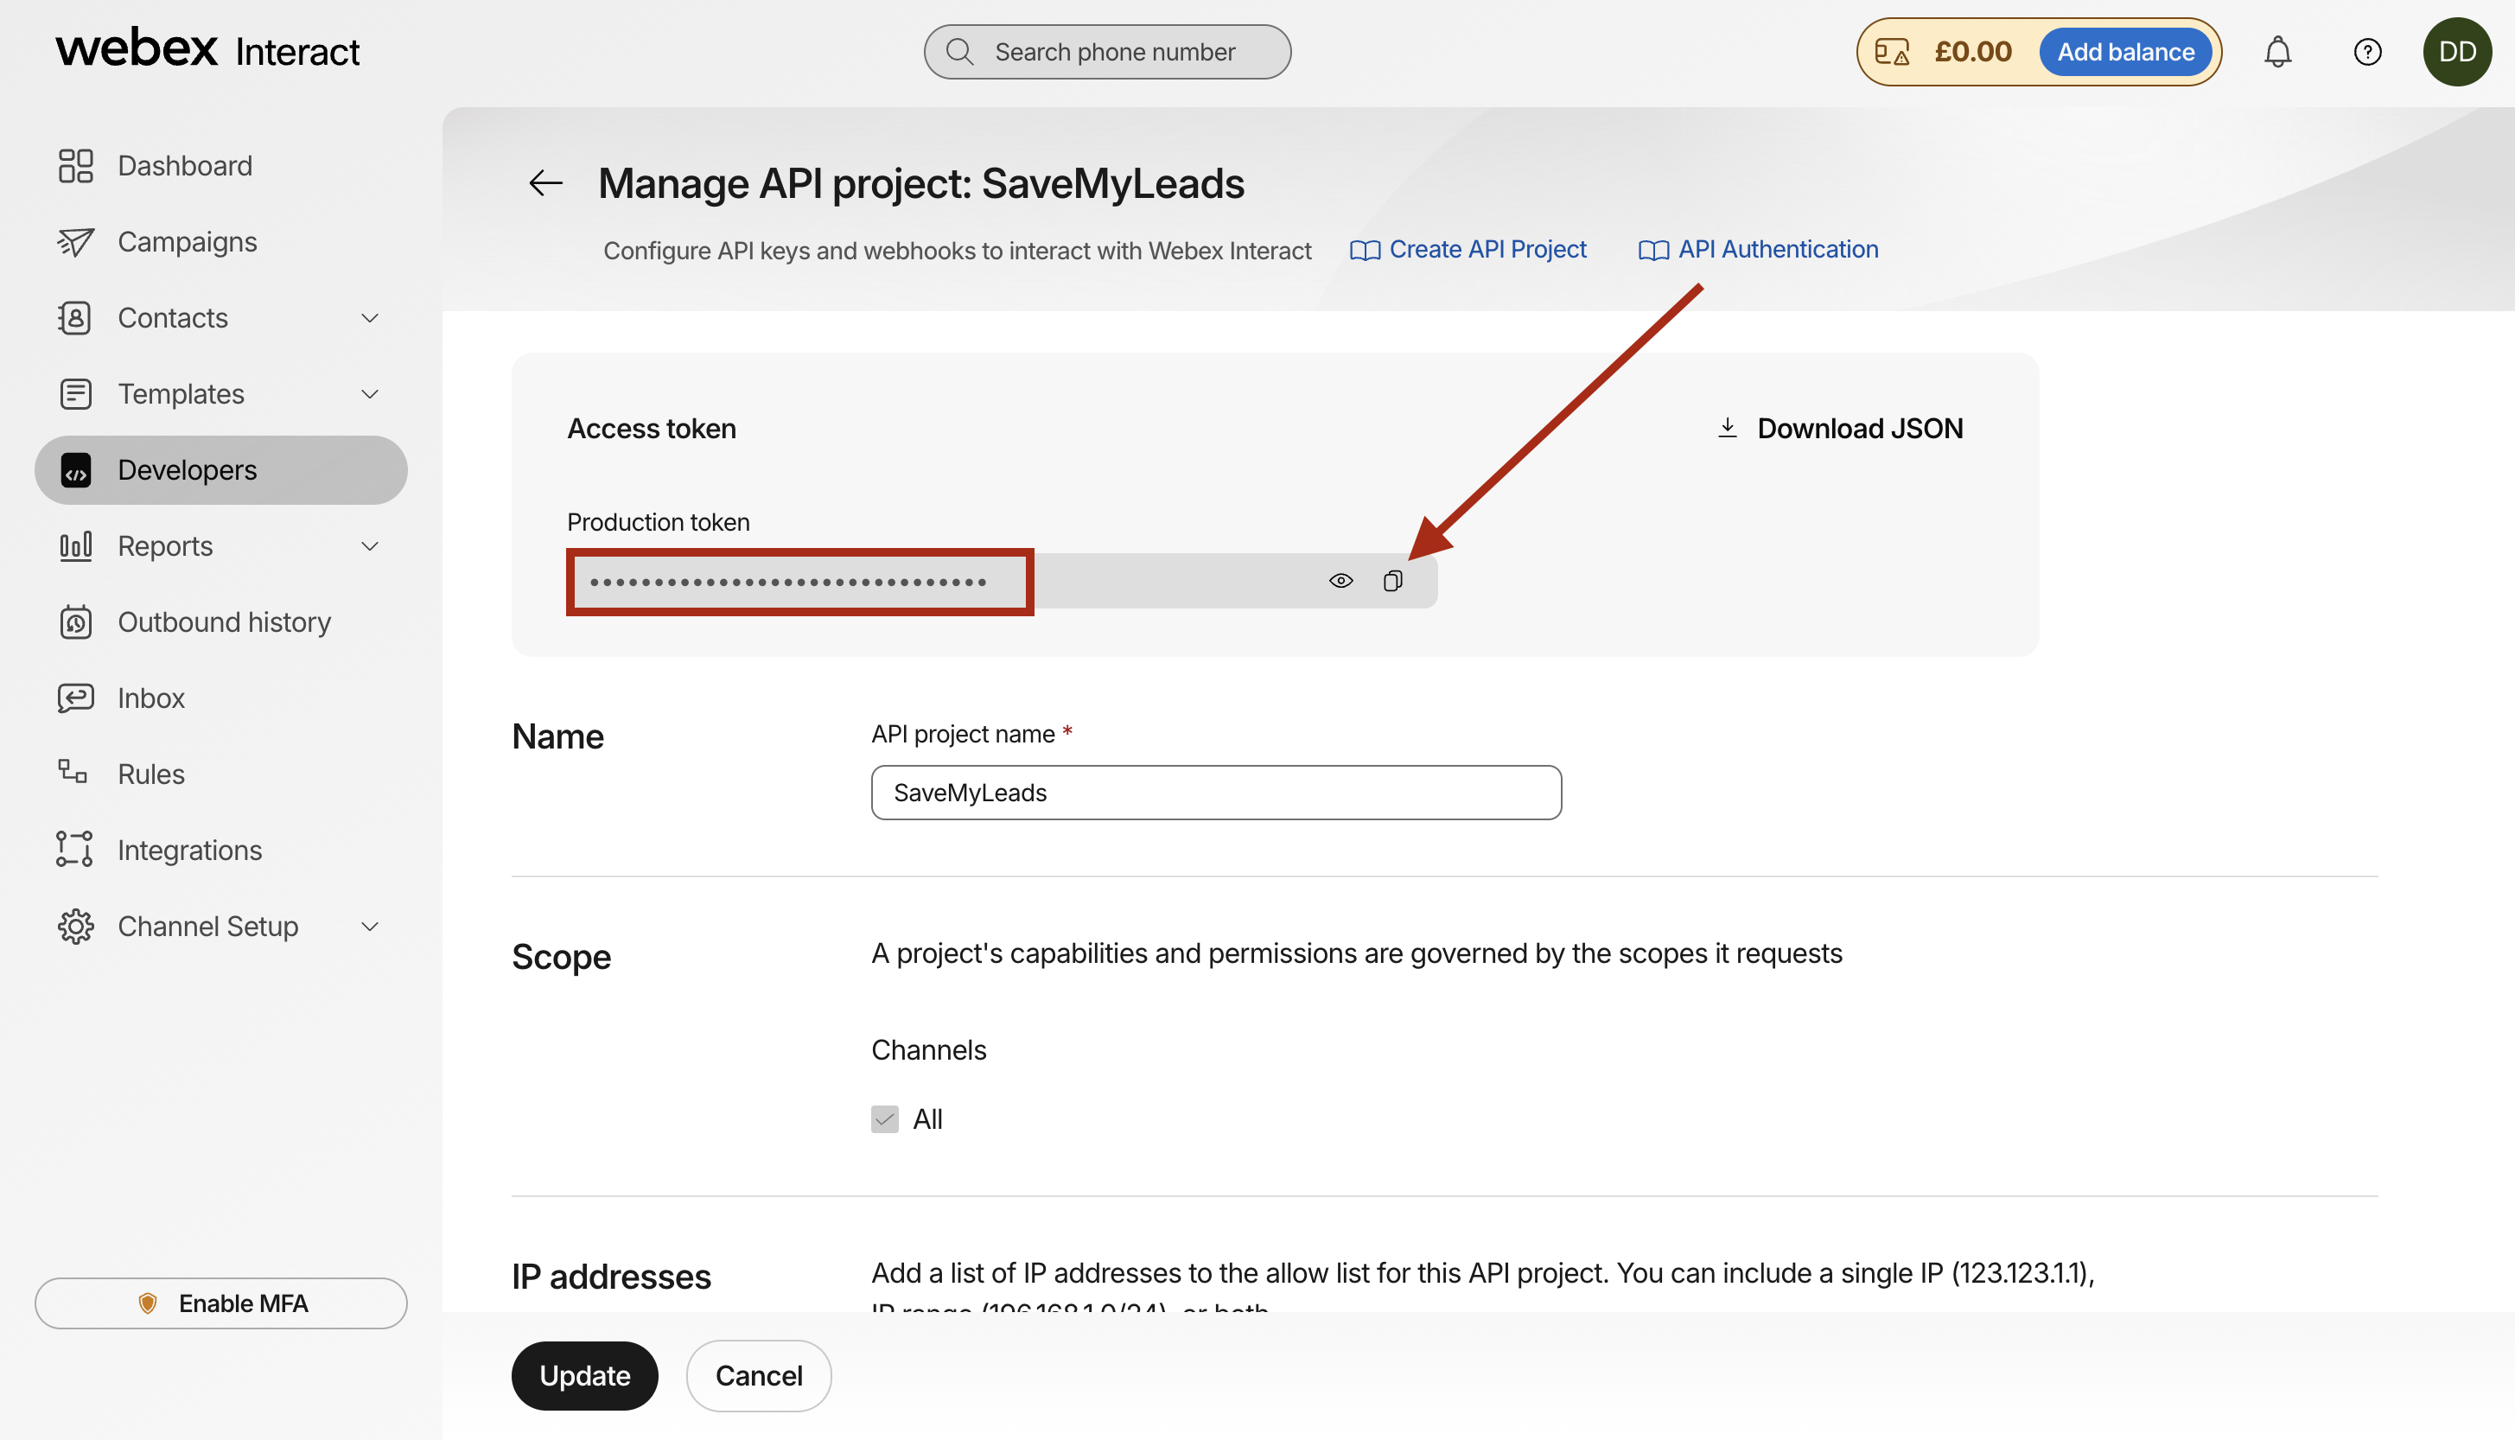This screenshot has height=1440, width=2515.
Task: Click the Channel Setup gear icon
Action: (75, 926)
